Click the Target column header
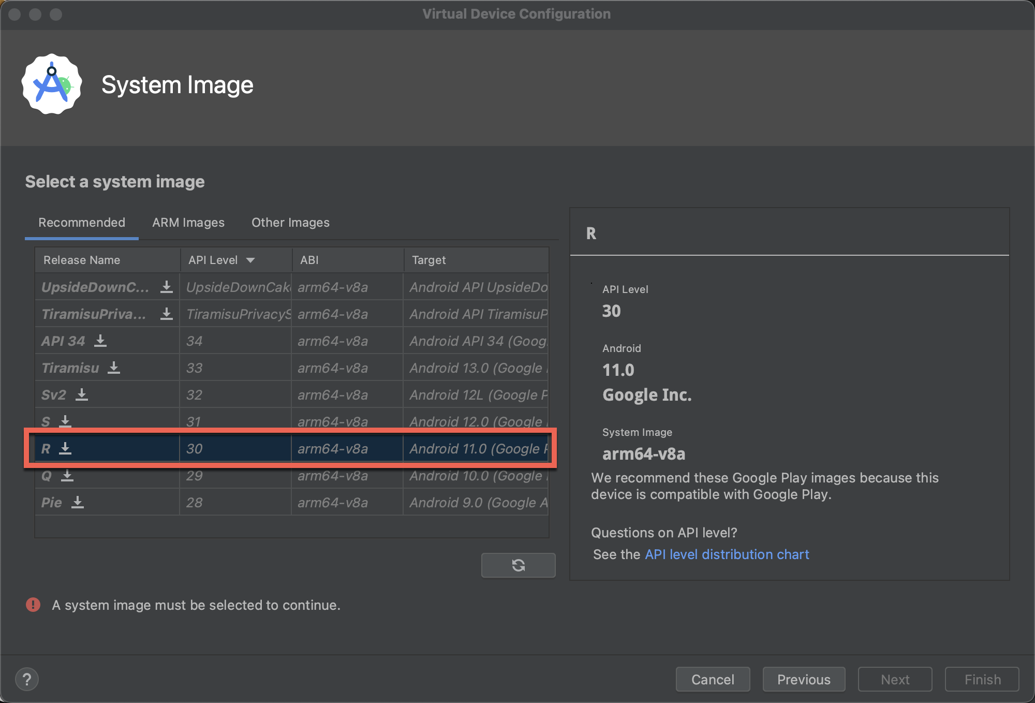 (x=428, y=260)
